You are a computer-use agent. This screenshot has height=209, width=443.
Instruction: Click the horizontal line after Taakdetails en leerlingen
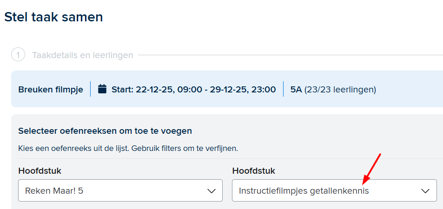coord(288,55)
